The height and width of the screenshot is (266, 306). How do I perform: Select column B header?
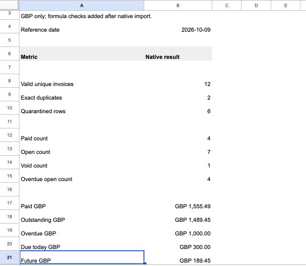click(178, 6)
